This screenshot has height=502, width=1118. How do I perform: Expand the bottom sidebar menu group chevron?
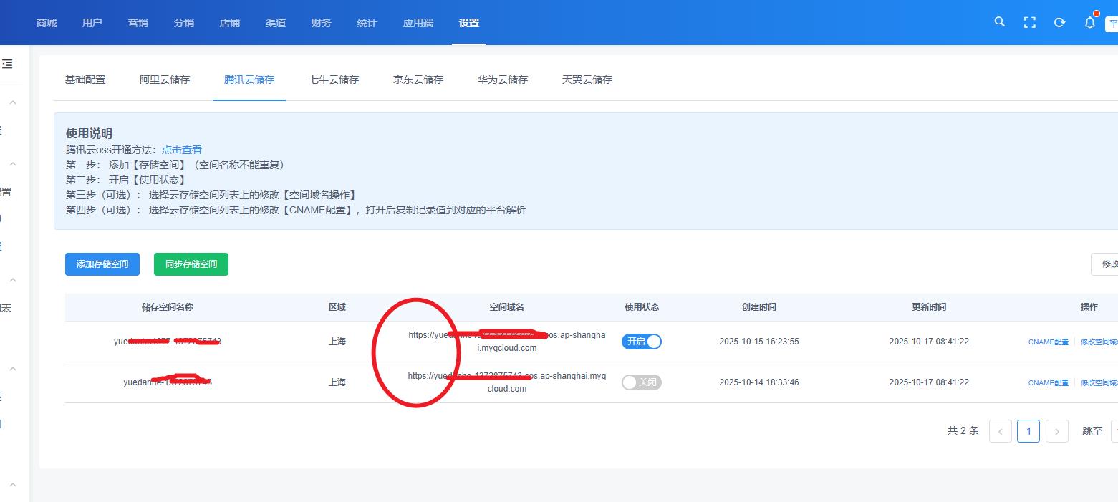tap(12, 486)
